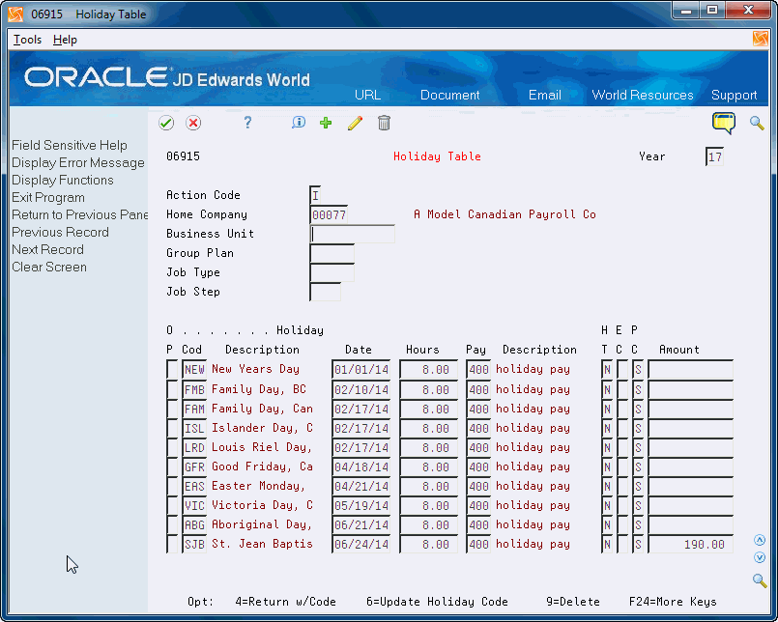The image size is (778, 622).
Task: Choose Return to Previous Panel
Action: tap(80, 214)
